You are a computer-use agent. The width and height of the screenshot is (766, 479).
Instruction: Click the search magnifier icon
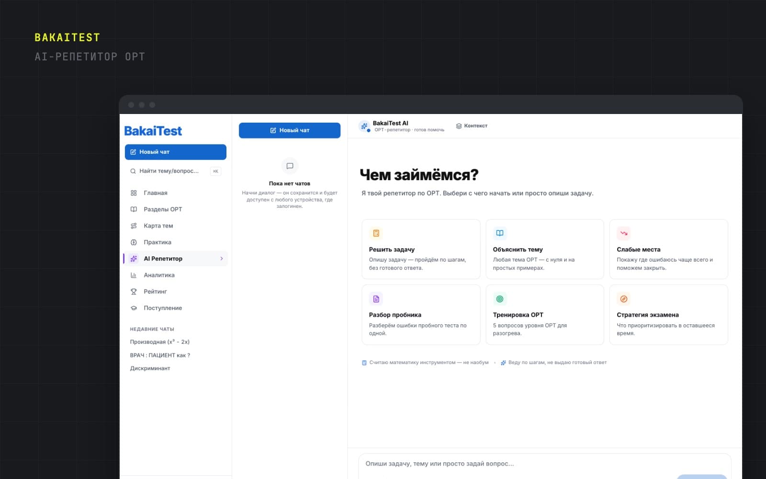click(133, 171)
